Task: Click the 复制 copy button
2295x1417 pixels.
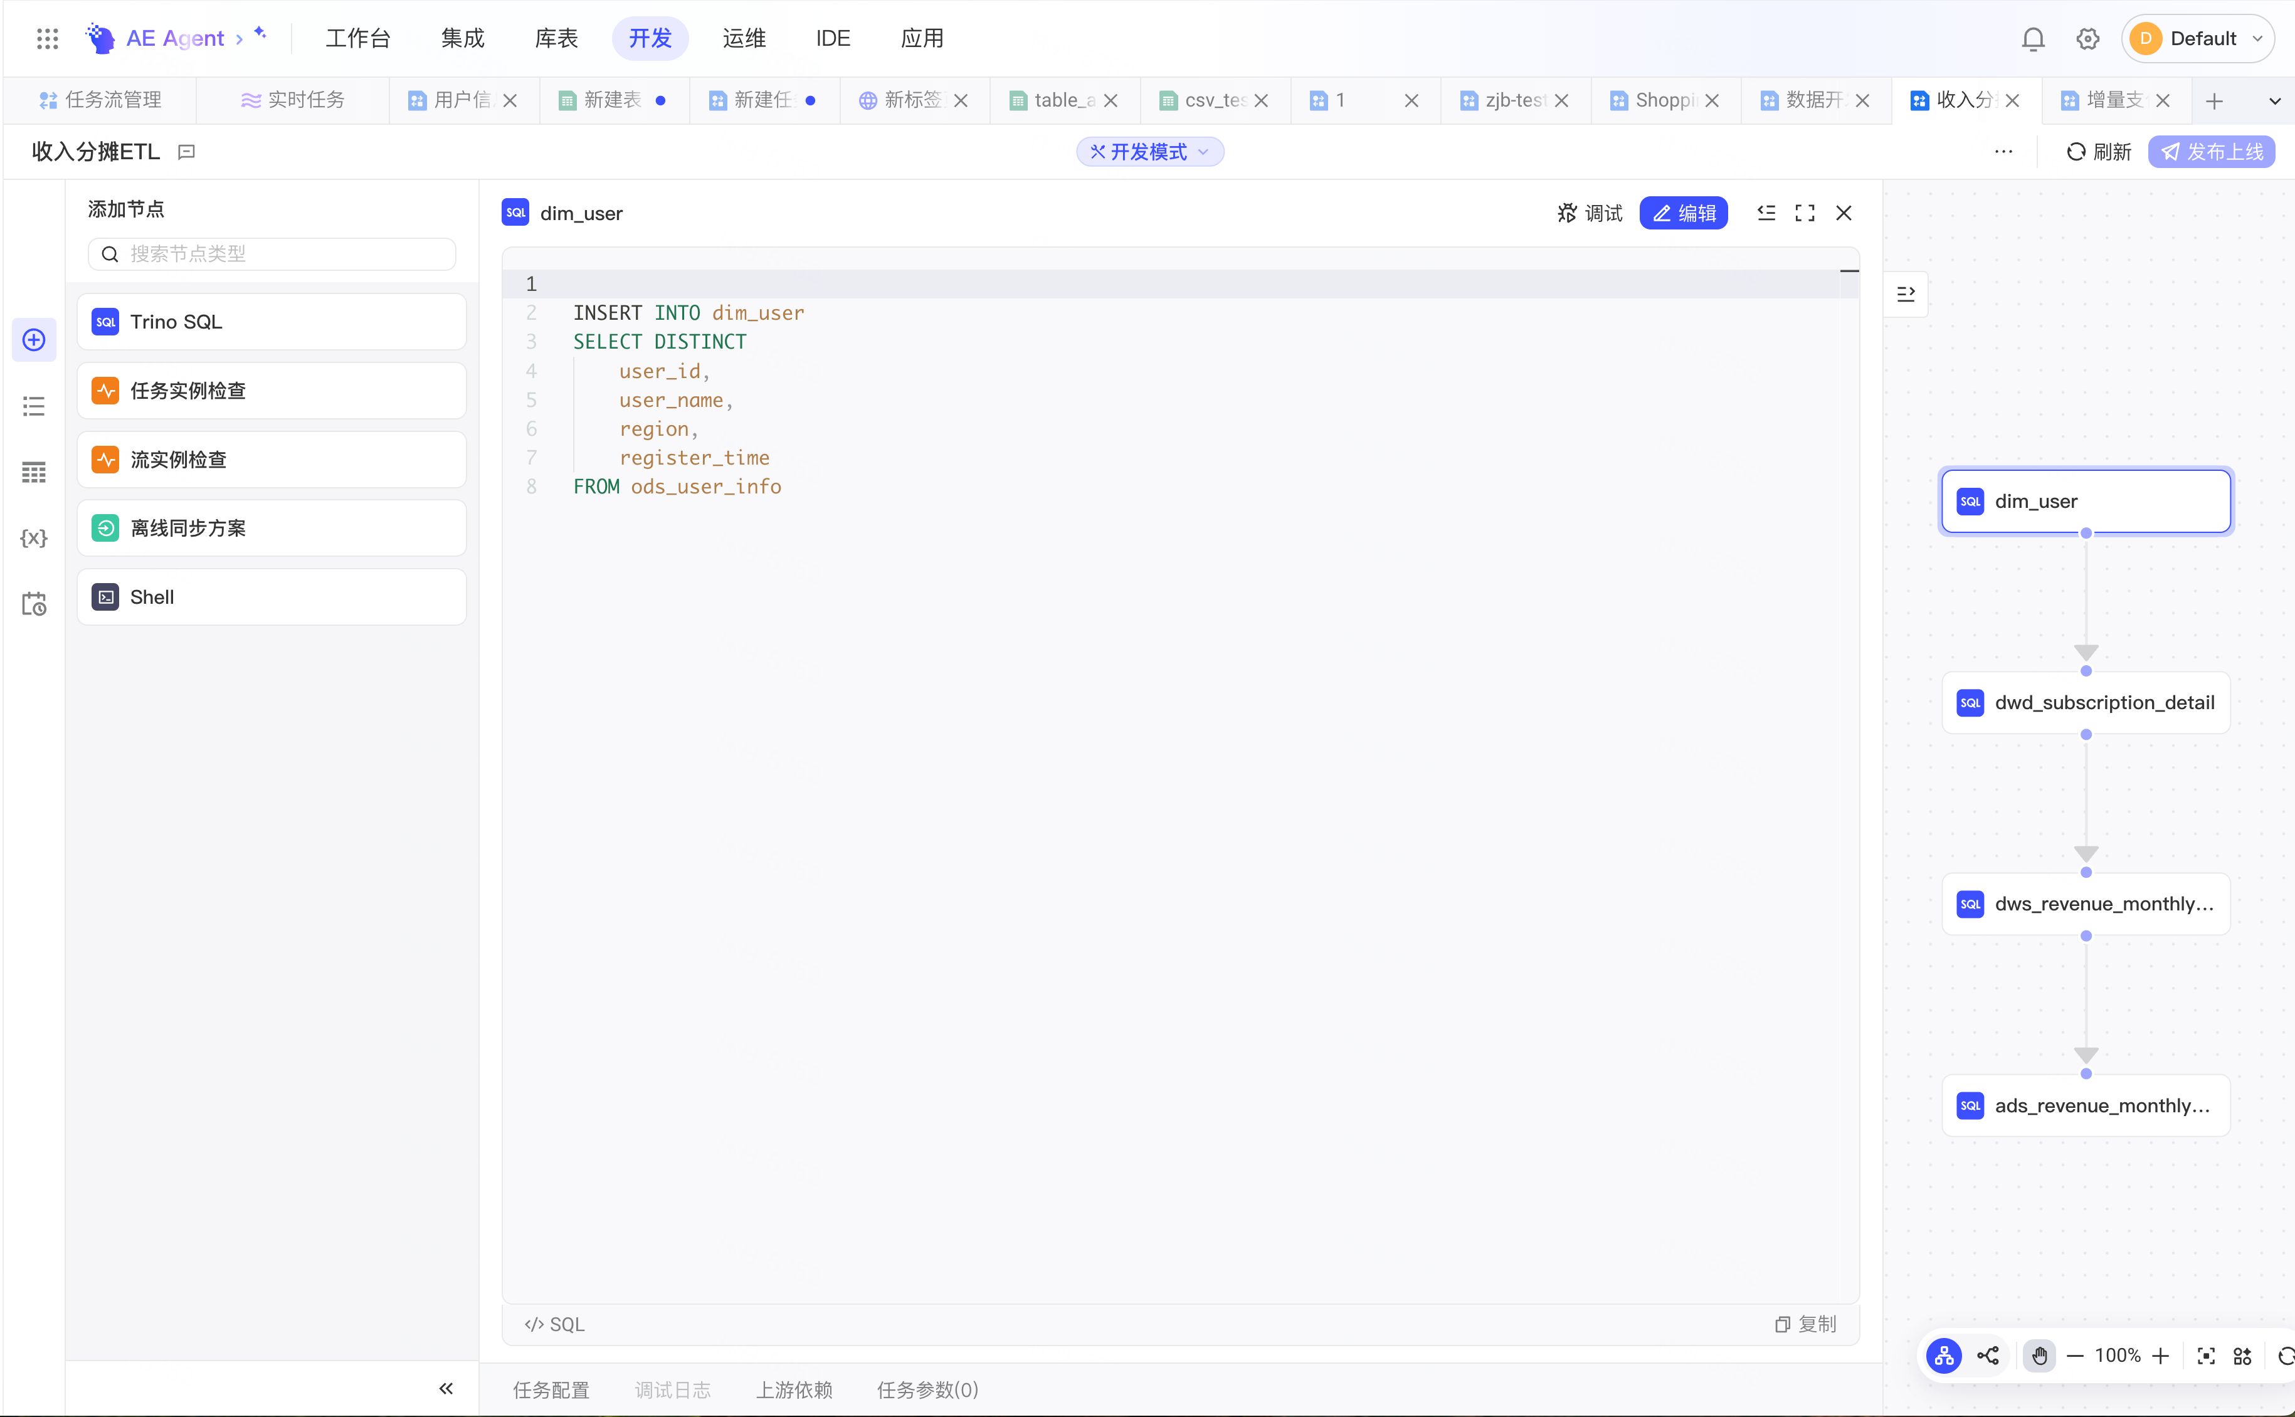Action: click(x=1805, y=1324)
